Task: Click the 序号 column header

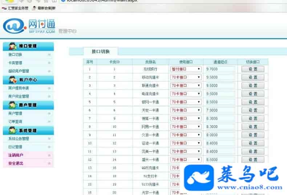Action: pos(90,62)
